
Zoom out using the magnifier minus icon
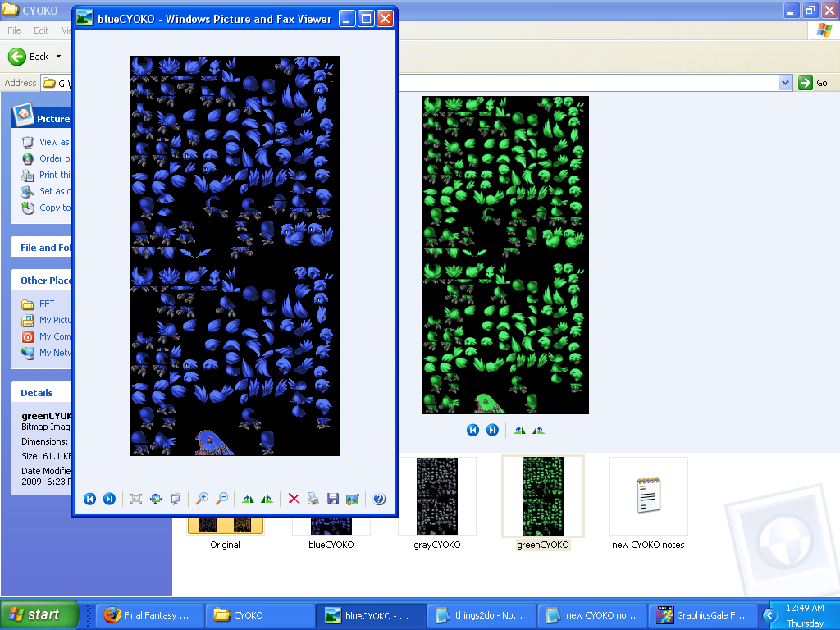pyautogui.click(x=221, y=500)
